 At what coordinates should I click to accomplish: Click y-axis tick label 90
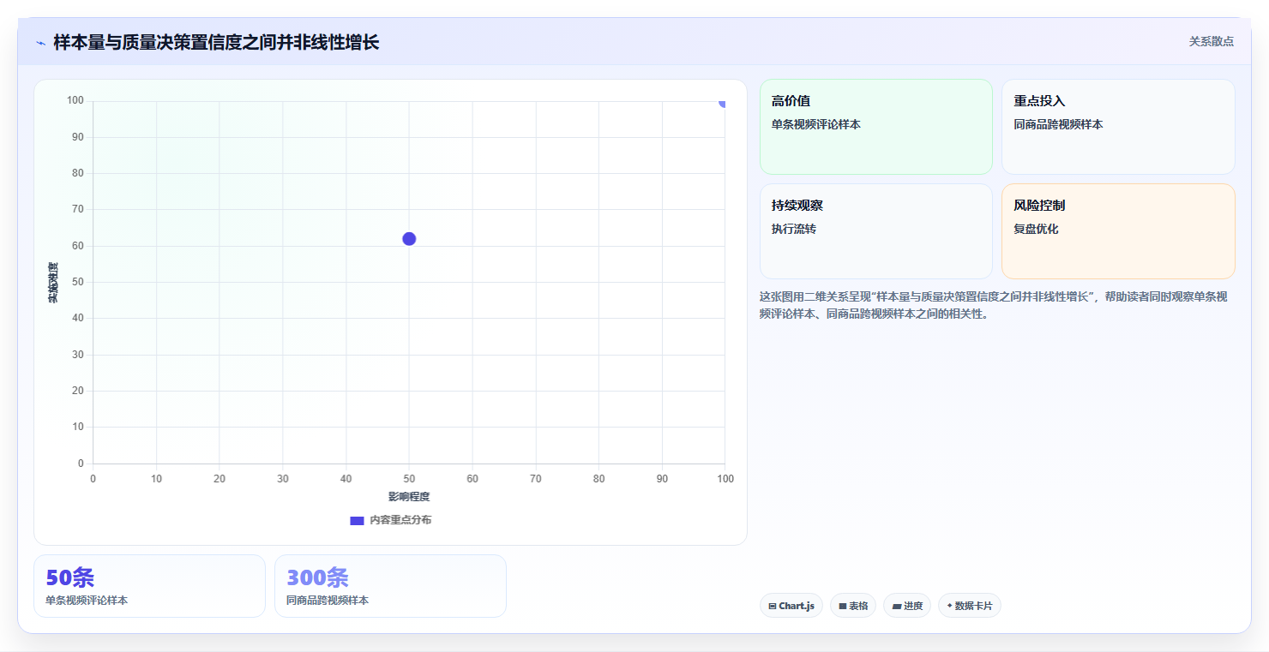[78, 137]
